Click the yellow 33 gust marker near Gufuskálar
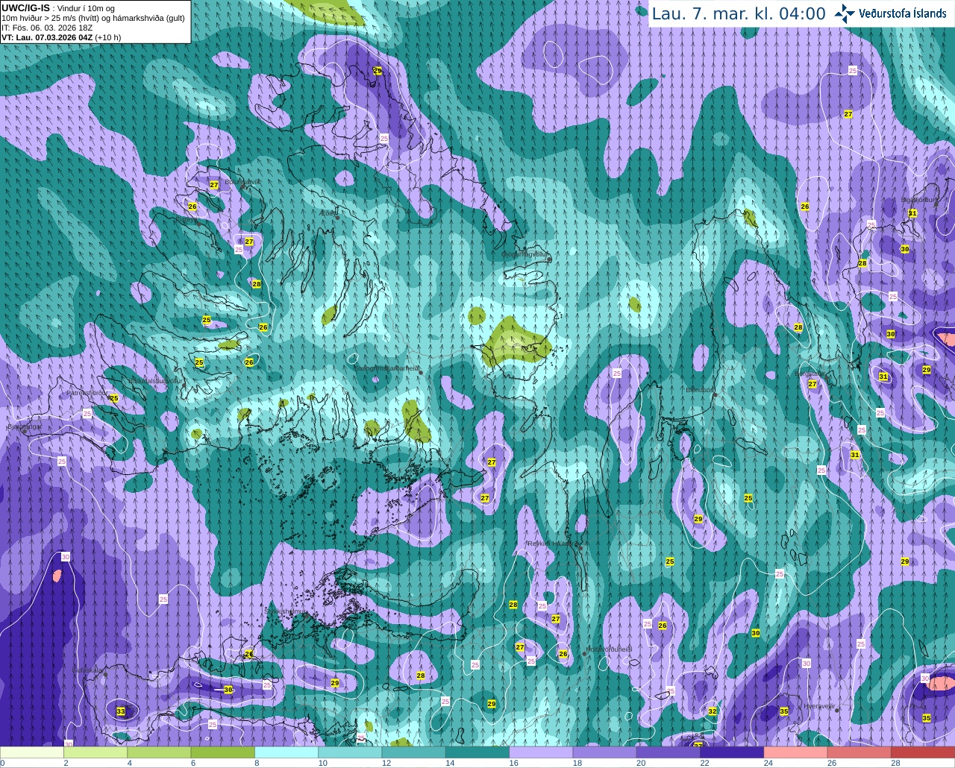This screenshot has width=955, height=768. (121, 711)
